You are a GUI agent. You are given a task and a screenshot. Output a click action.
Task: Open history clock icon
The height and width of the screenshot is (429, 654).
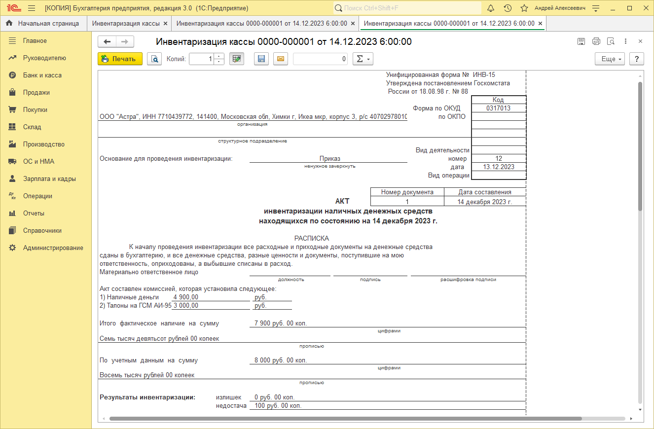click(x=508, y=8)
